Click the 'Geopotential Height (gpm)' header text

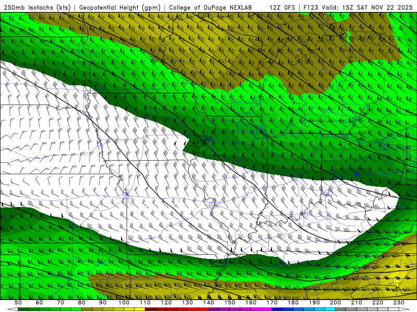(x=120, y=8)
